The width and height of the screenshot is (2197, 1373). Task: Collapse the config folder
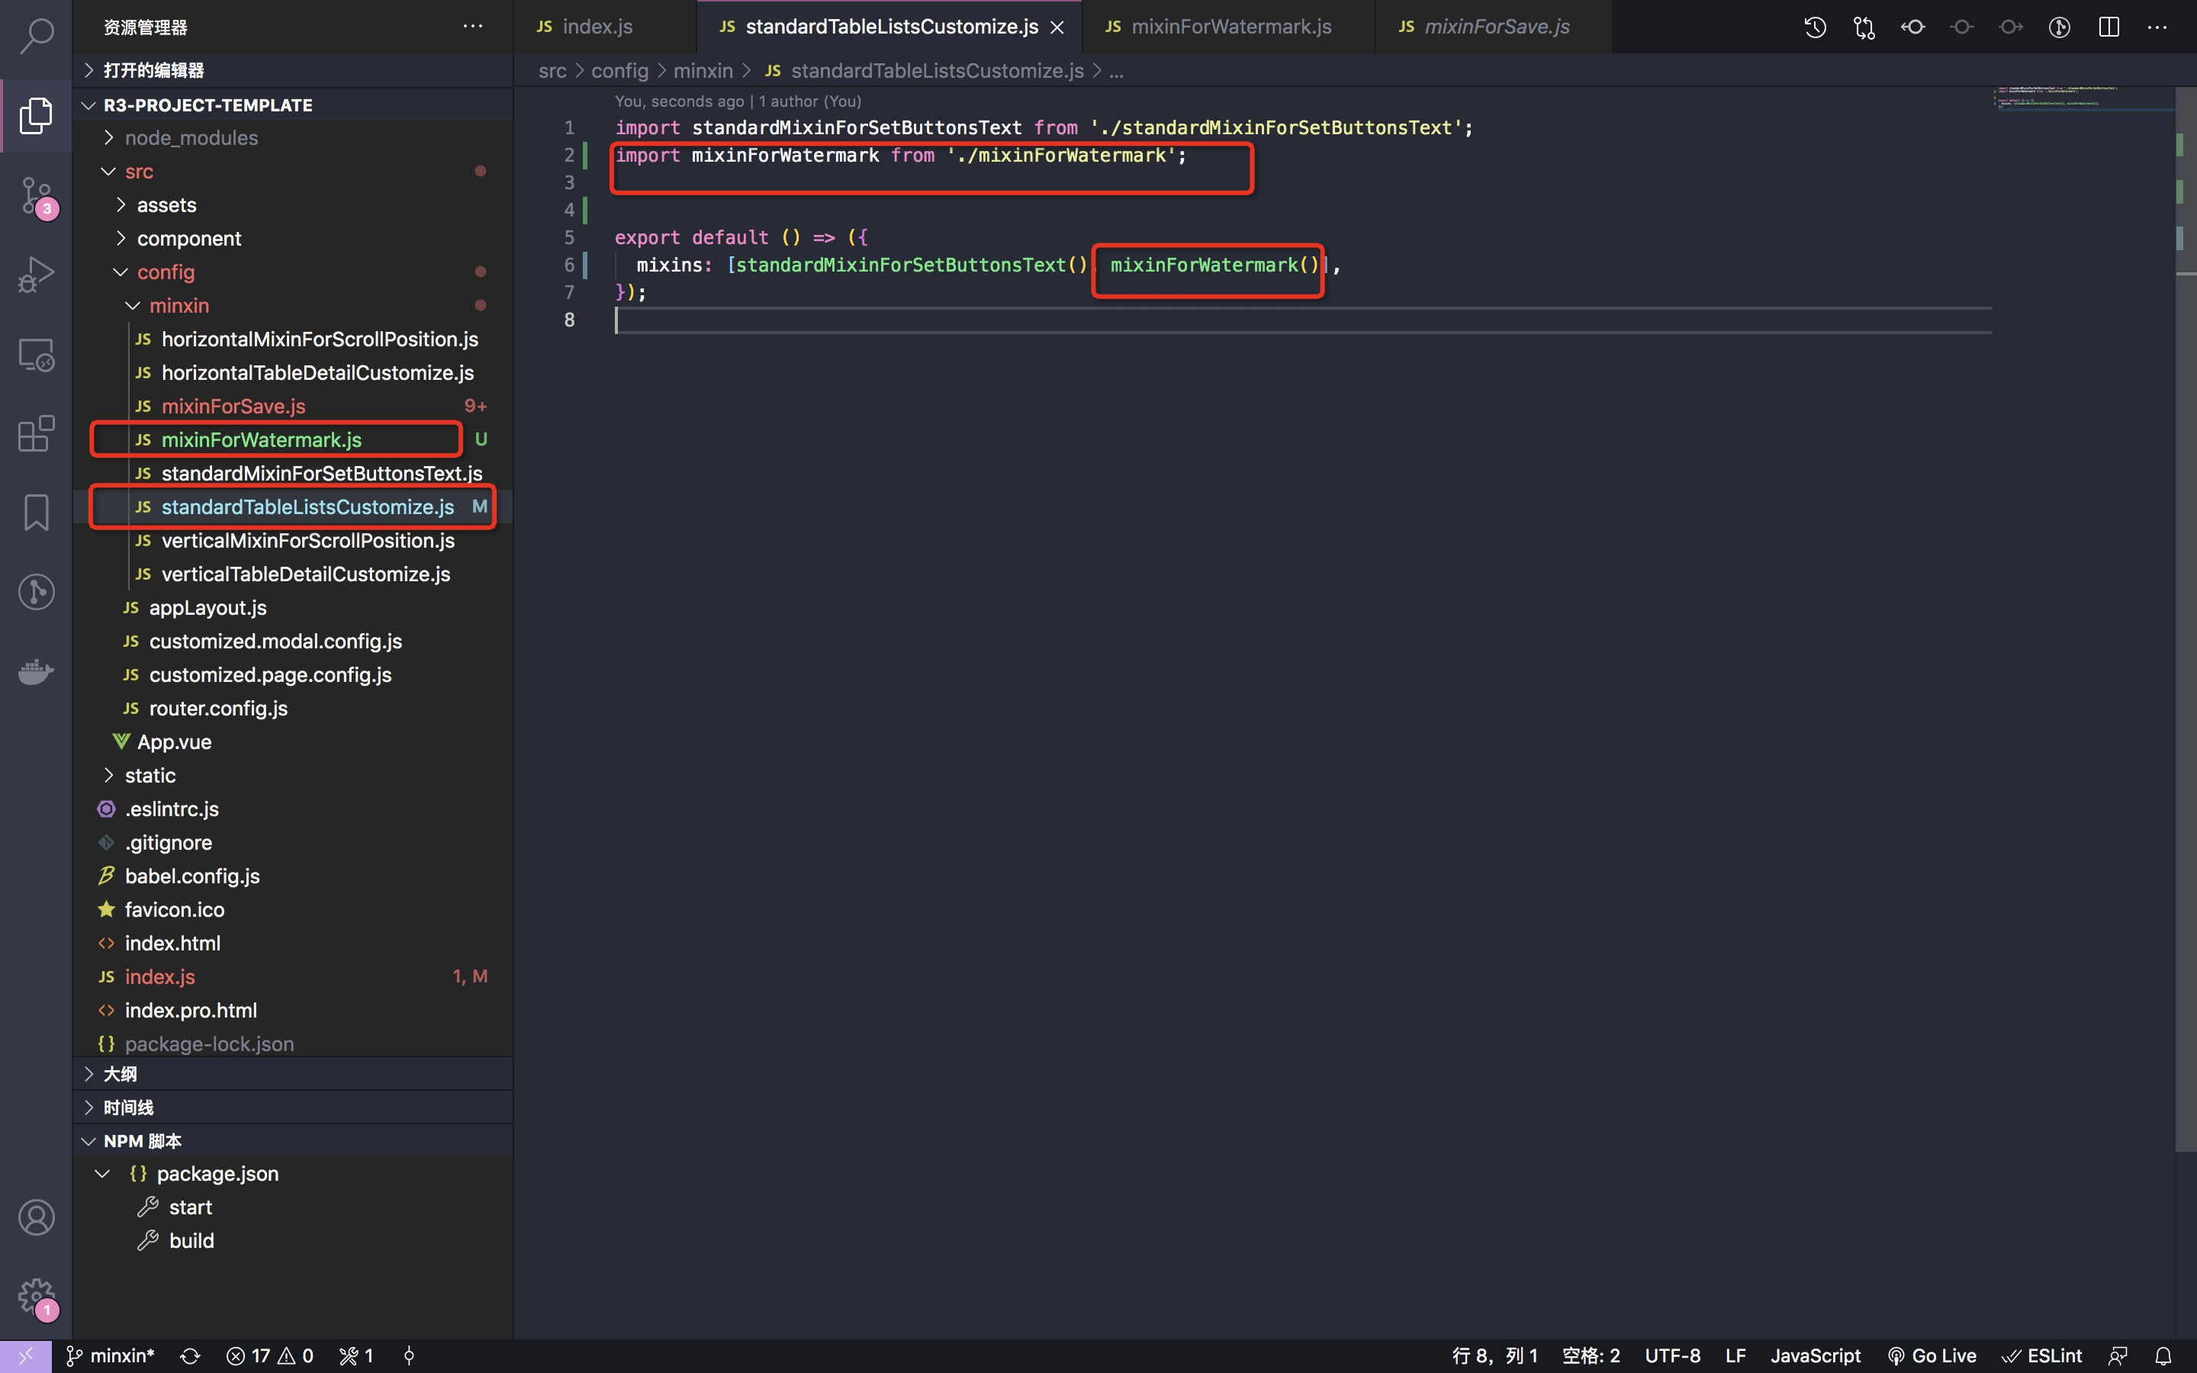point(292,272)
